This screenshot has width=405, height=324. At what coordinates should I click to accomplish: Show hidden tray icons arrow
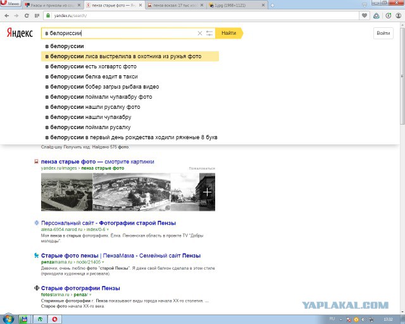[x=341, y=320]
